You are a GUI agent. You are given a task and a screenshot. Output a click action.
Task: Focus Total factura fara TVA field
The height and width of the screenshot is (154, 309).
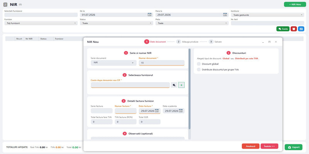102,122
